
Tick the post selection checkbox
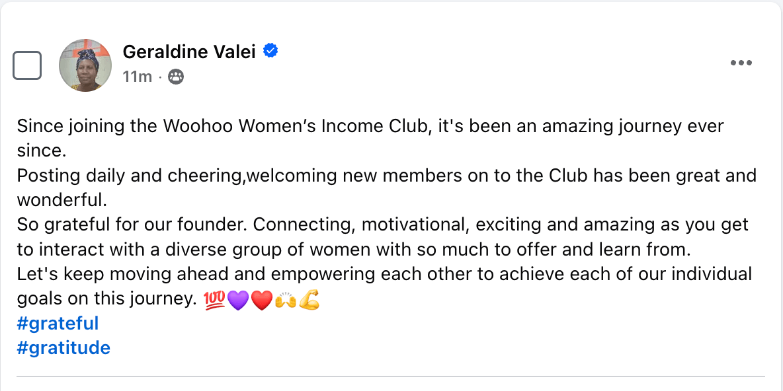tap(27, 65)
